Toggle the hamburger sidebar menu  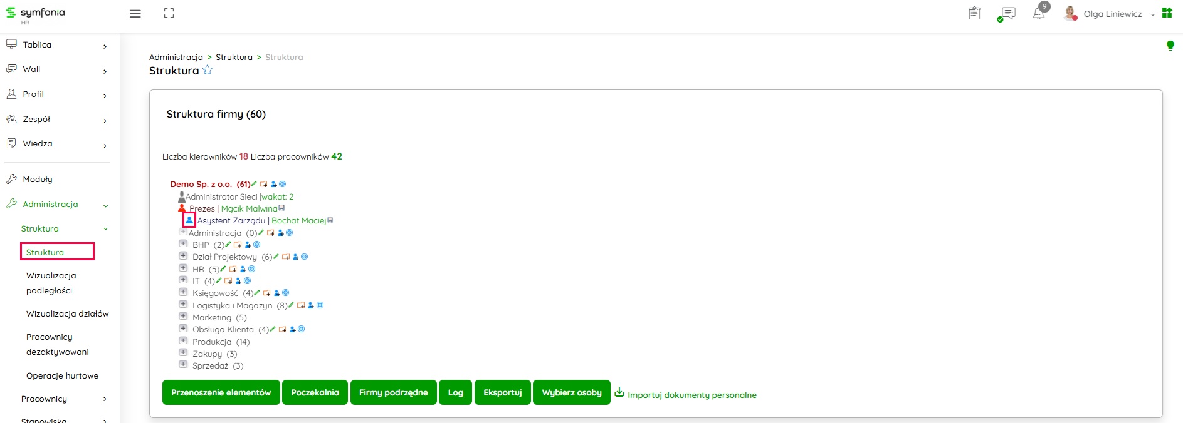pyautogui.click(x=135, y=13)
